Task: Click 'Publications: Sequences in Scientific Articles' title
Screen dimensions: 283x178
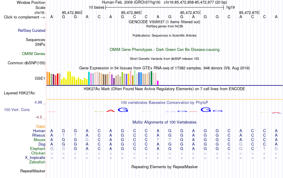Action: (164, 35)
